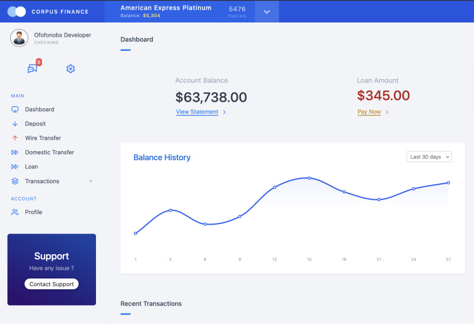The image size is (474, 324).
Task: Click the Dashboard monitor icon in sidebar
Action: point(15,109)
